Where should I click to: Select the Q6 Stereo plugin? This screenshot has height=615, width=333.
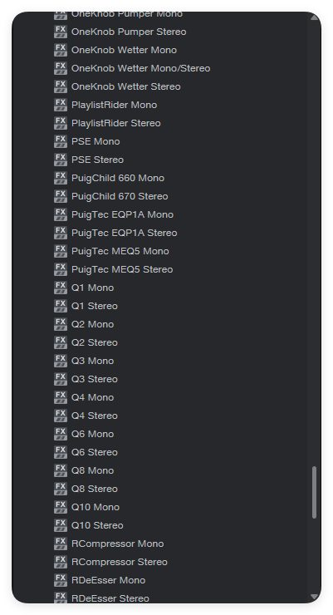pos(95,452)
